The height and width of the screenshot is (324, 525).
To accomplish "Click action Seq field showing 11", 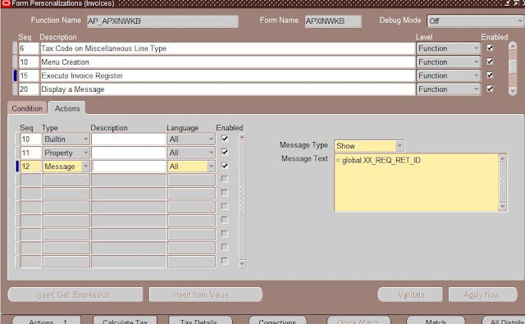I will click(31, 153).
